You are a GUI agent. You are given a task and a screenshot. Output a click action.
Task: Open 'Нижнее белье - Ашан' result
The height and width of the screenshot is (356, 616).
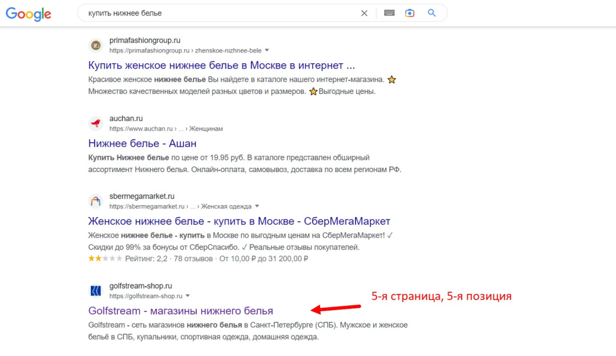click(142, 143)
